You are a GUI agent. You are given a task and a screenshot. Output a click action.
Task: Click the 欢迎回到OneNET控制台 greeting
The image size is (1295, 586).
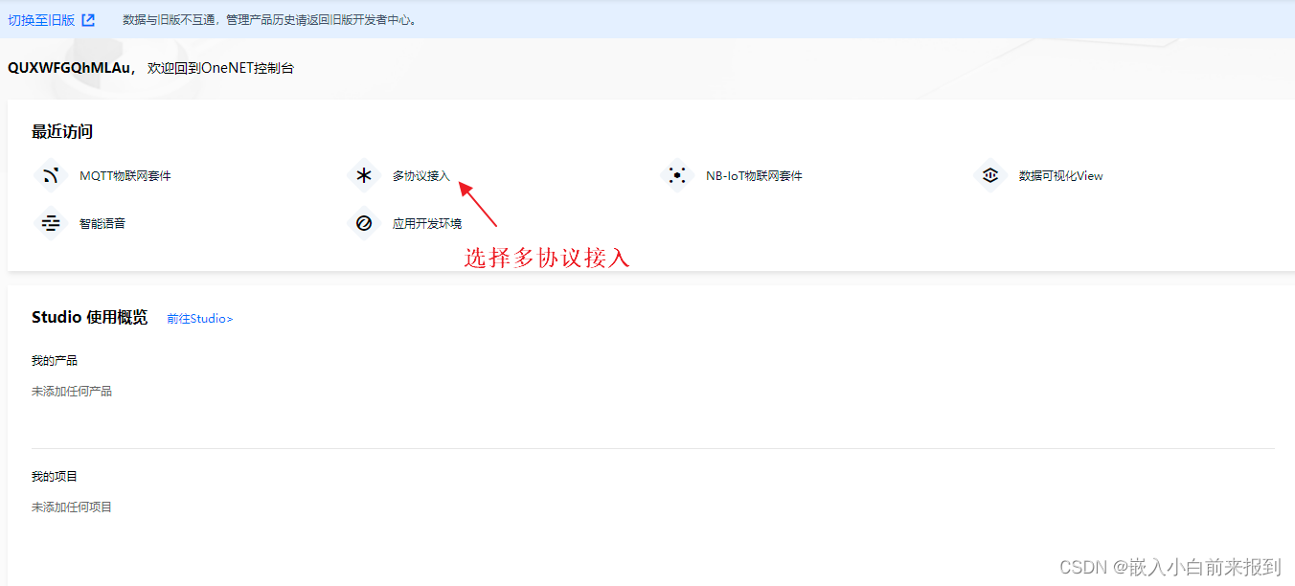coord(221,68)
